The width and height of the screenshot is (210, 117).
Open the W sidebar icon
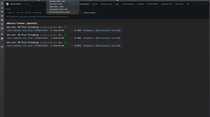pyautogui.click(x=2, y=43)
